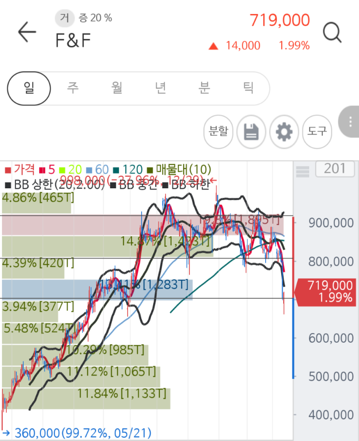
Task: Tap the 1.99% change rate in header
Action: click(x=294, y=46)
